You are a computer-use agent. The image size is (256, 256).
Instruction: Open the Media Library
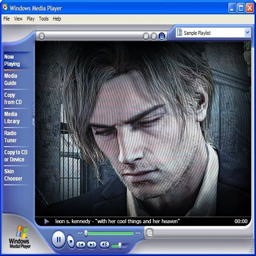(17, 118)
